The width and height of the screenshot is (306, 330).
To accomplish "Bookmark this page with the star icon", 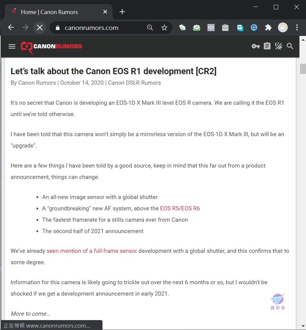I will click(x=164, y=27).
